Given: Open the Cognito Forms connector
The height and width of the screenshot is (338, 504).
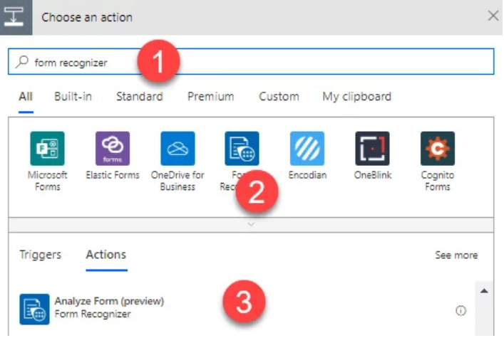Looking at the screenshot, I should tap(438, 148).
